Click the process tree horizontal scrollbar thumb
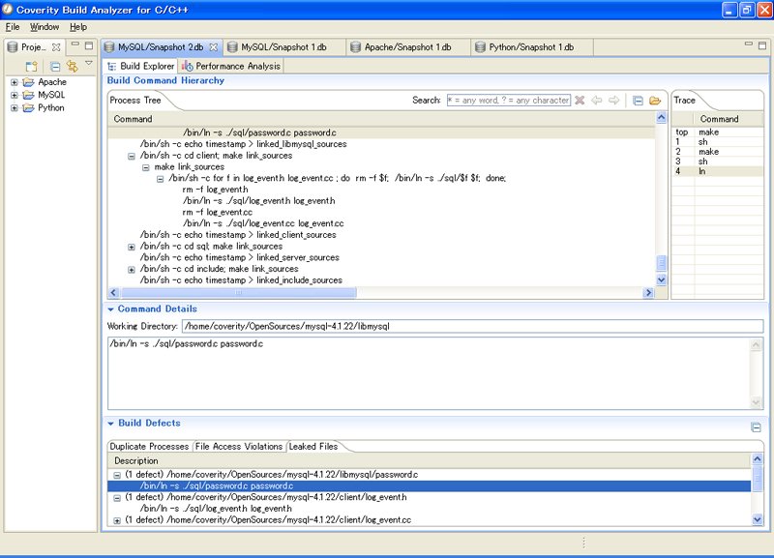The height and width of the screenshot is (558, 774). 238,293
